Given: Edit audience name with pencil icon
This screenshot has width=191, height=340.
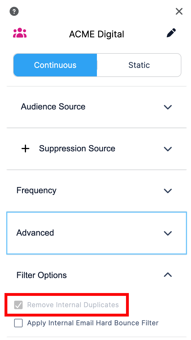Looking at the screenshot, I should pos(171,33).
